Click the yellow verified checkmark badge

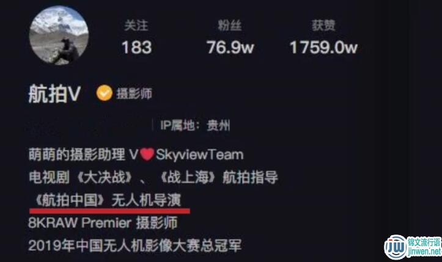tap(105, 93)
